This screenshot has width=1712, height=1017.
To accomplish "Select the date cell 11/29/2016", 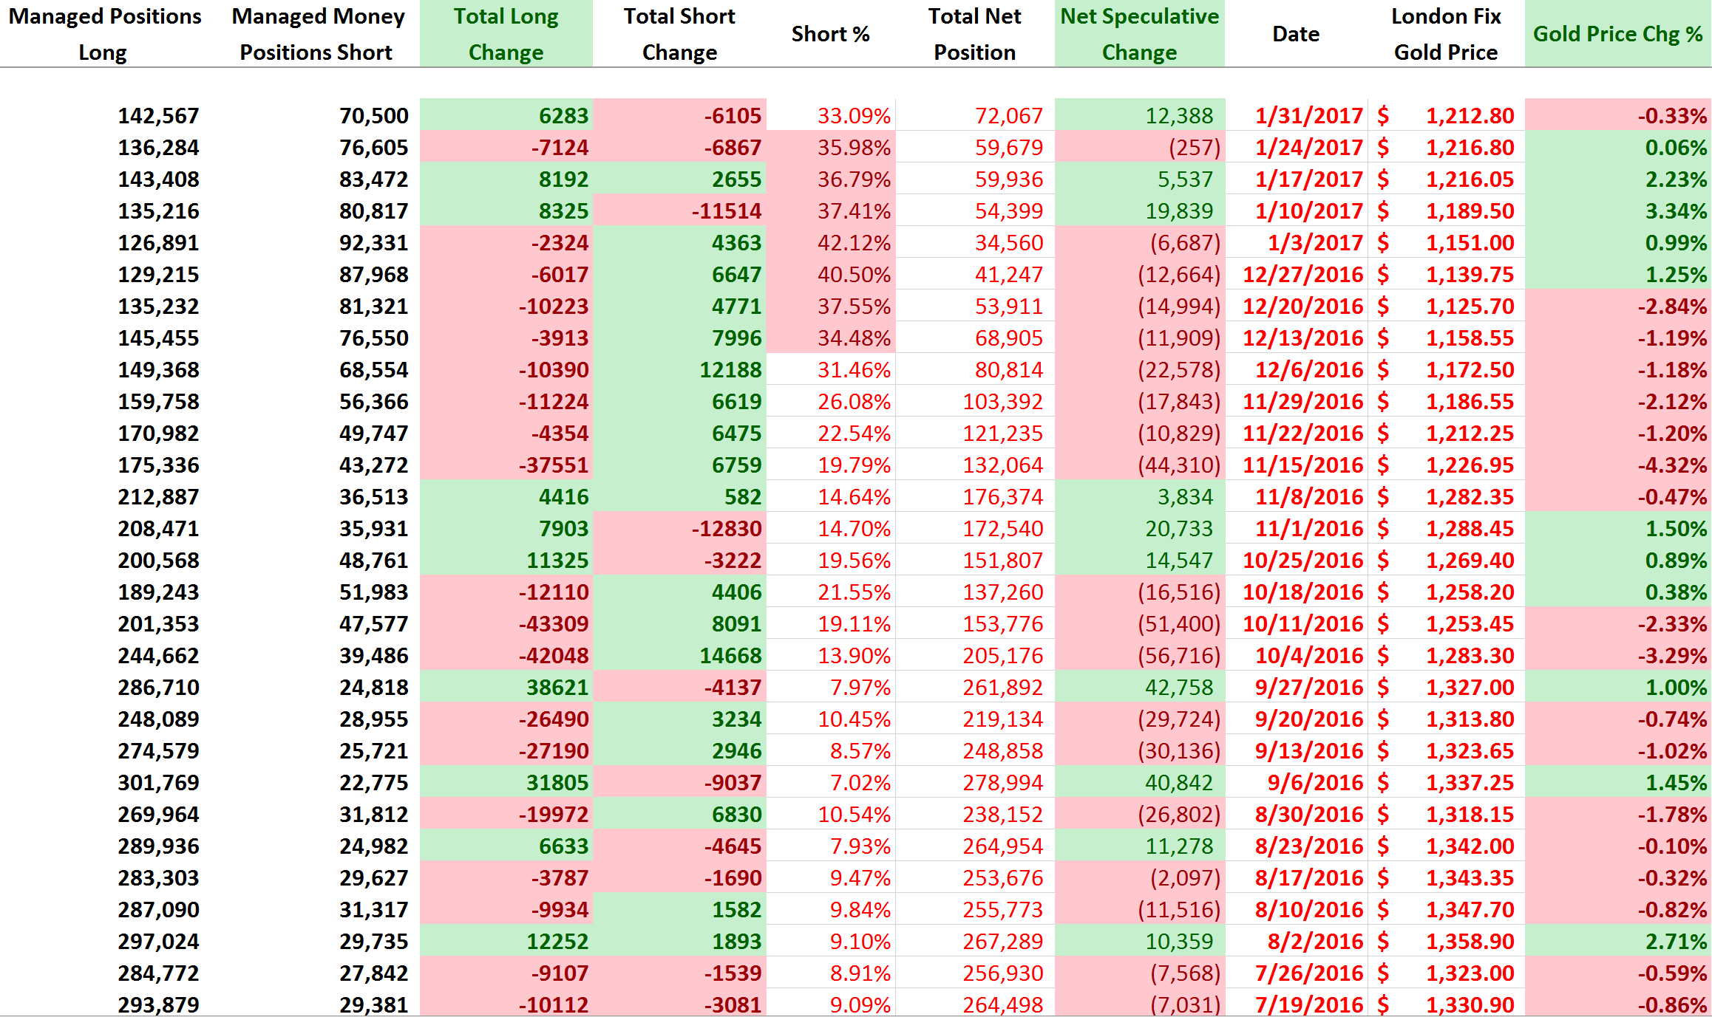I will coord(1296,401).
